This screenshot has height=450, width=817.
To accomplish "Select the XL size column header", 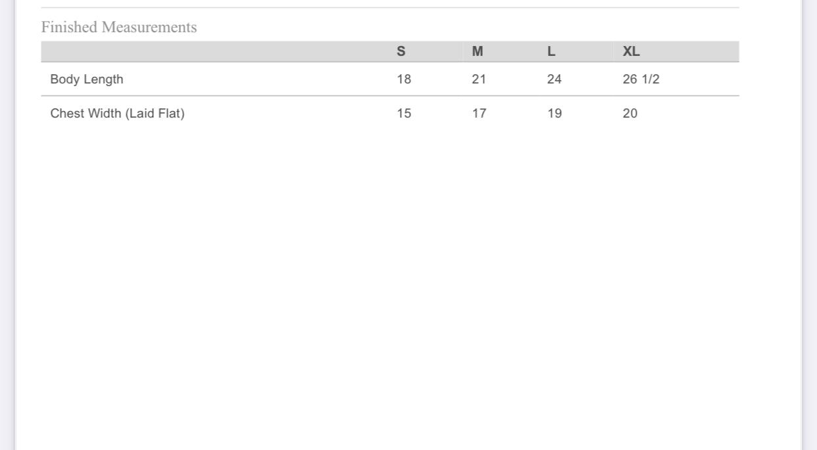I will click(631, 52).
